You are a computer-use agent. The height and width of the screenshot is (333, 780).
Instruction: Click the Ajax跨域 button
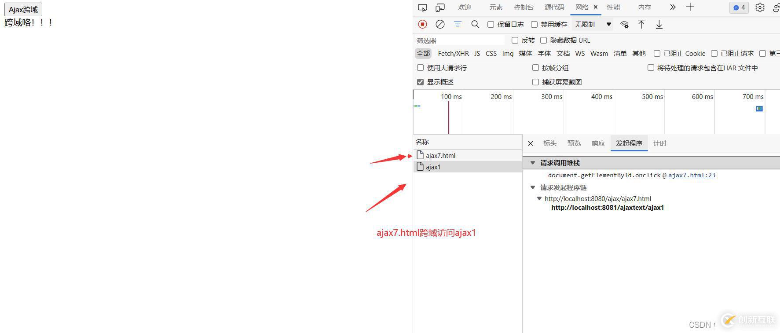point(23,10)
